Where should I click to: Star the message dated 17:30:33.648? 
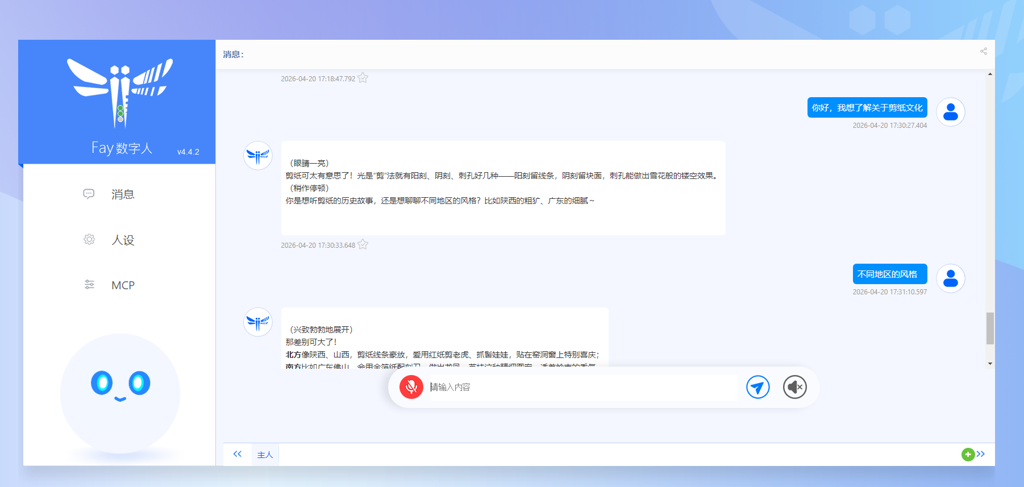[x=363, y=244]
